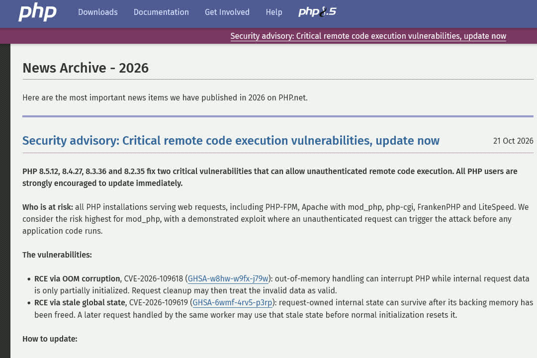Click the PHP logo in header

(37, 12)
